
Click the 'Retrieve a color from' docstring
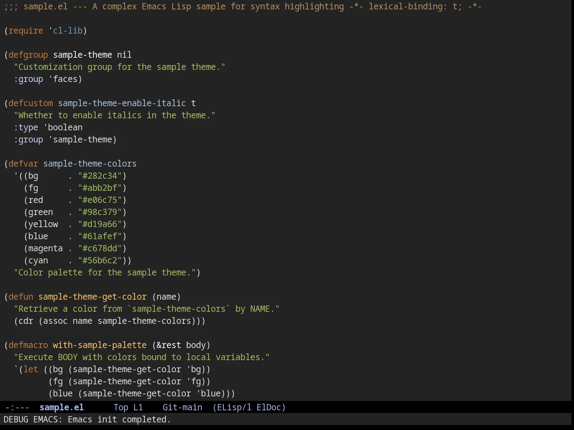[147, 309]
